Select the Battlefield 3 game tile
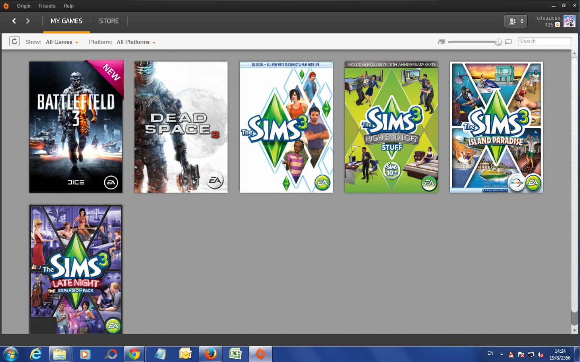 pos(76,127)
